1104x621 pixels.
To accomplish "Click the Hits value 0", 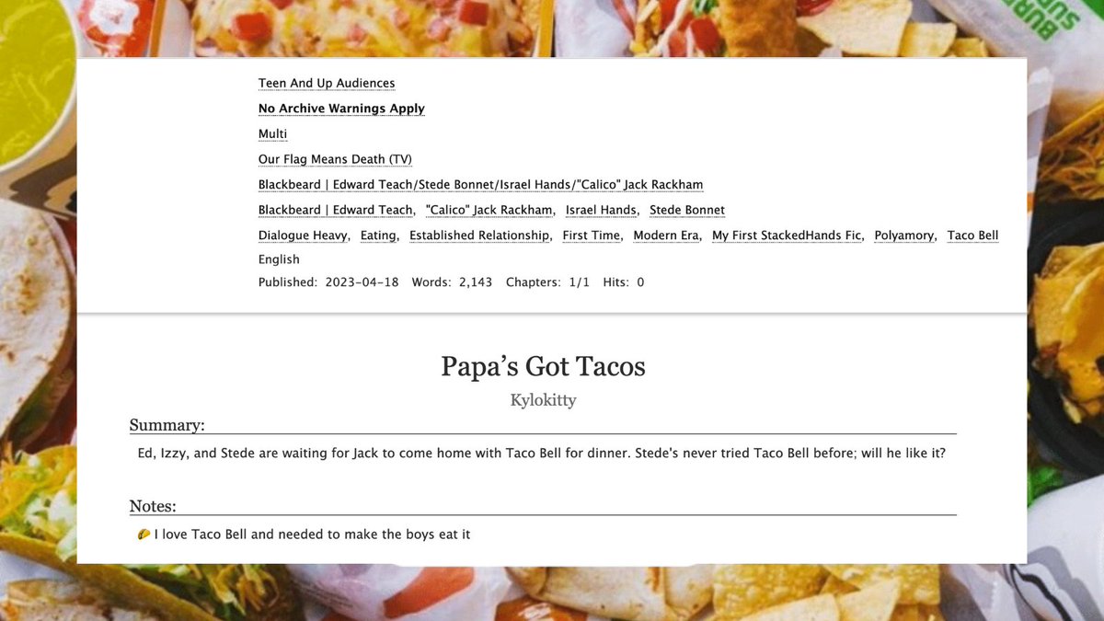I will point(640,282).
